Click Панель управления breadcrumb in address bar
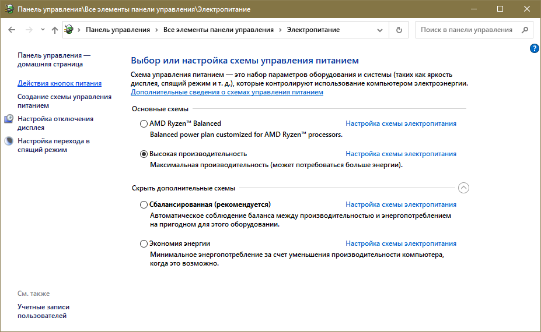The image size is (541, 332). click(117, 30)
